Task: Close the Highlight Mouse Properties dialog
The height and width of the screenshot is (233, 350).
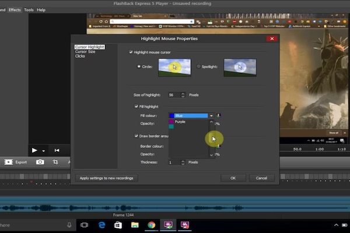Action: click(272, 38)
